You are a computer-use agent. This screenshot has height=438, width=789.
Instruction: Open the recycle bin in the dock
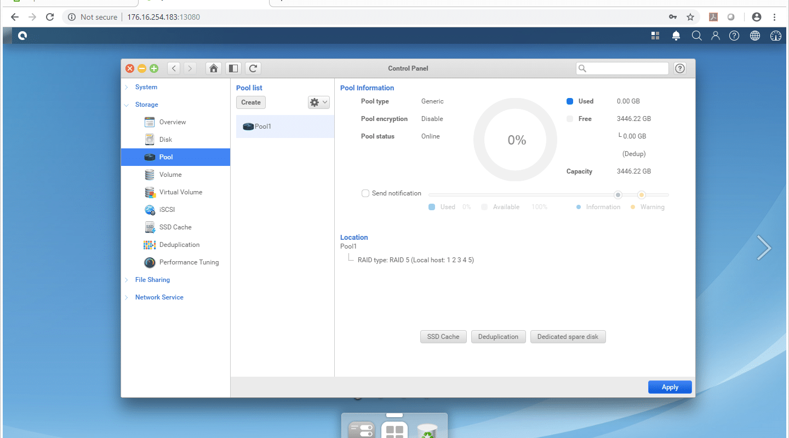[427, 430]
